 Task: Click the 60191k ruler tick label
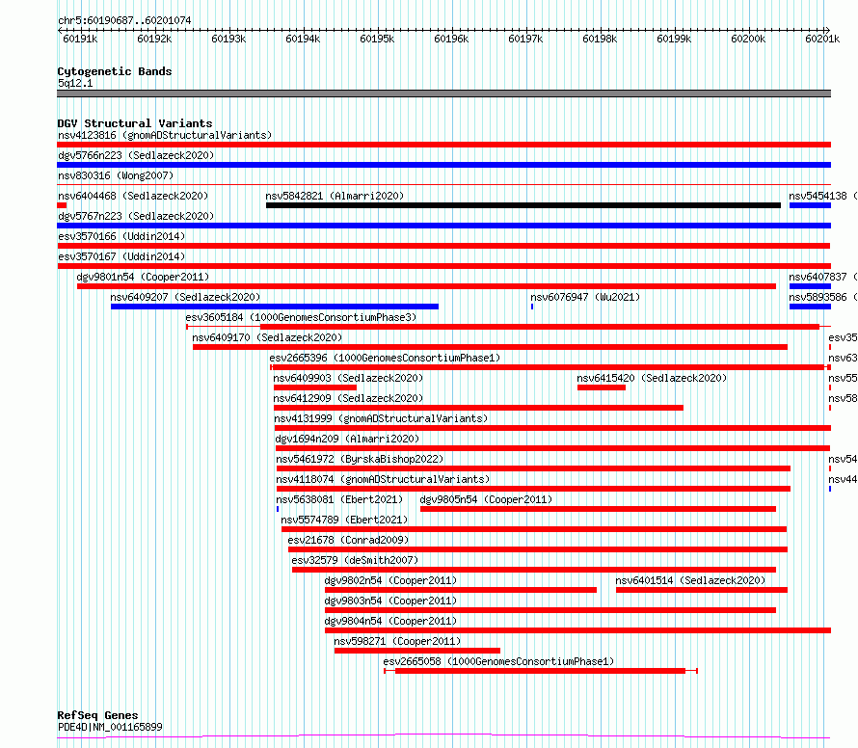click(x=80, y=39)
